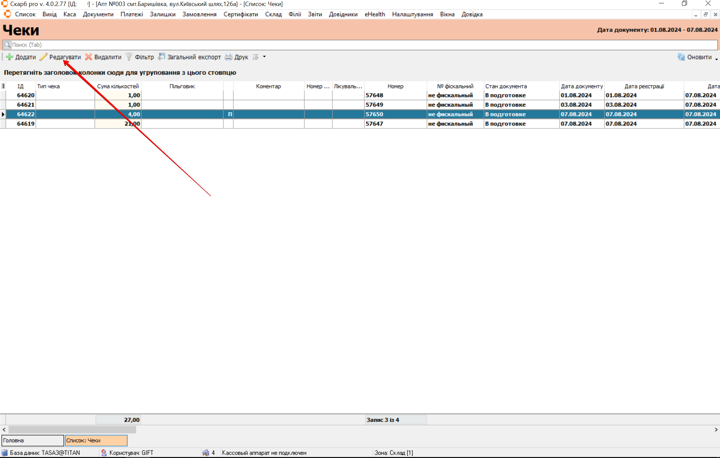Select the Список: Чеки tab
The image size is (720, 458).
(x=96, y=440)
